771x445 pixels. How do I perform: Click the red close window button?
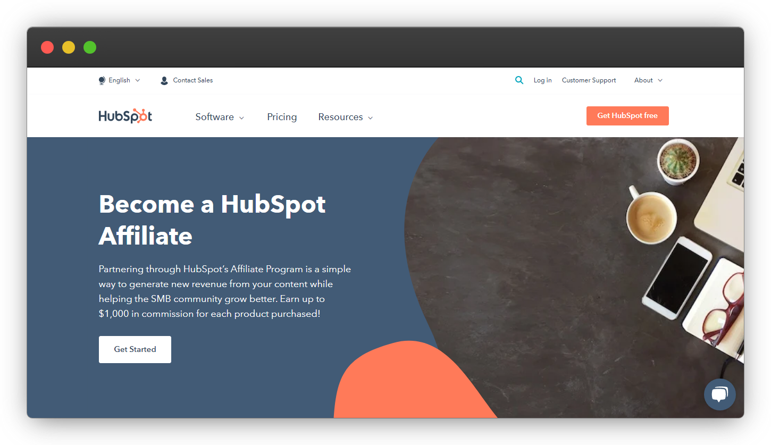tap(47, 47)
